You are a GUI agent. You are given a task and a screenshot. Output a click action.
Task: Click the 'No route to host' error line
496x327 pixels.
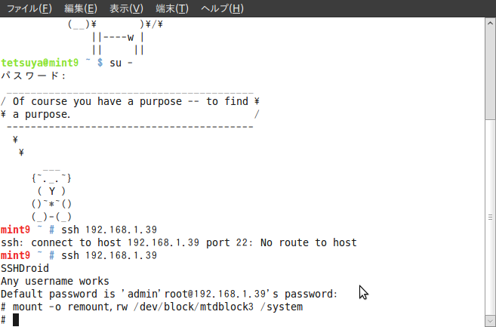(x=179, y=242)
